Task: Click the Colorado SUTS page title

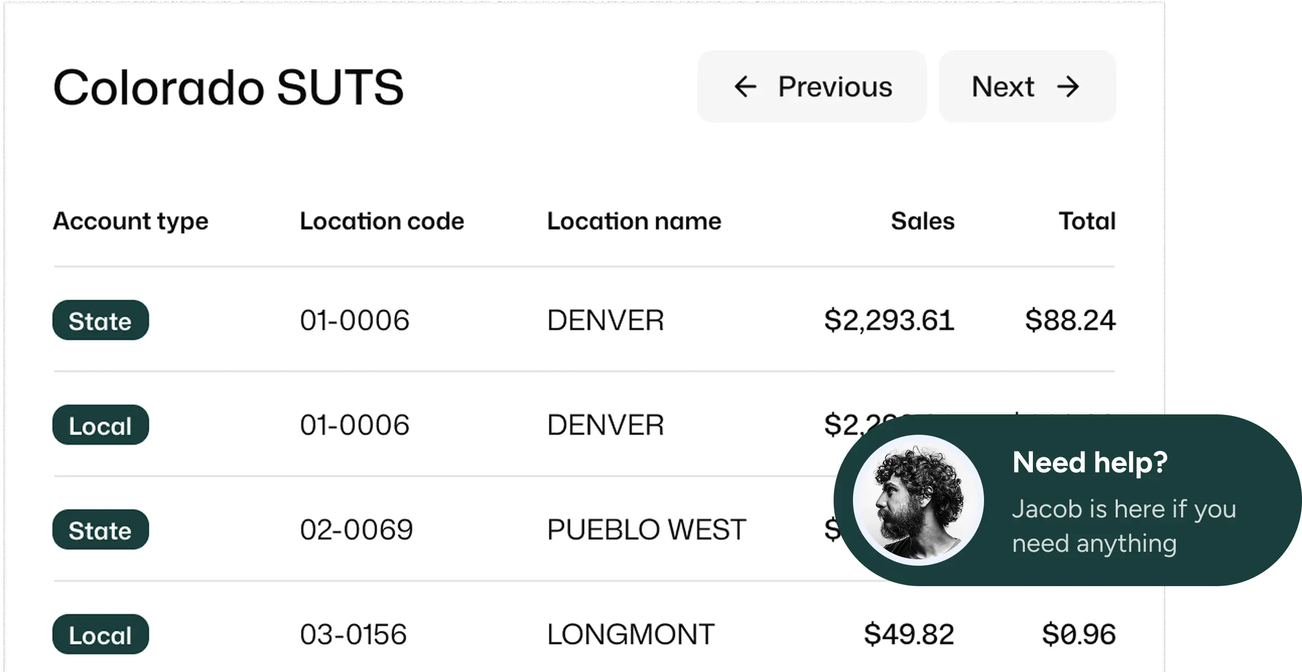Action: click(x=228, y=87)
